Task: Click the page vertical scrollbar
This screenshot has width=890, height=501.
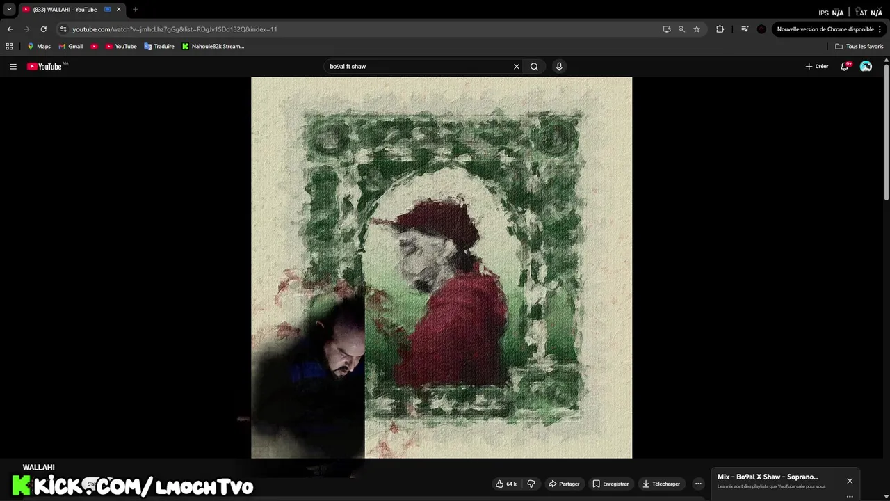Action: tap(887, 131)
